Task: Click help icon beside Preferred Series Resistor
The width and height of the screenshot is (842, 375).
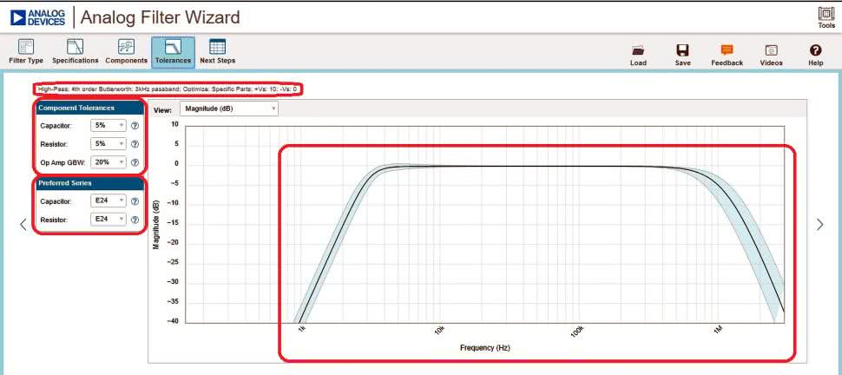Action: click(x=135, y=220)
